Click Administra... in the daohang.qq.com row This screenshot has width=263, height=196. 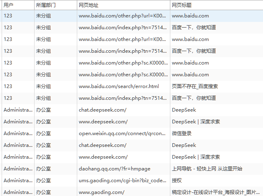[x=18, y=169]
